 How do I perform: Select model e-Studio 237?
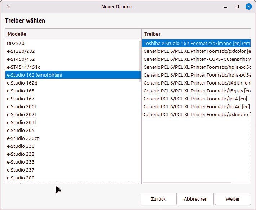pyautogui.click(x=73, y=170)
